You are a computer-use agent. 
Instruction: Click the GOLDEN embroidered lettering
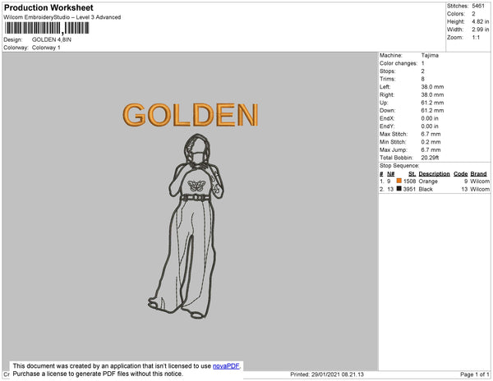[191, 115]
